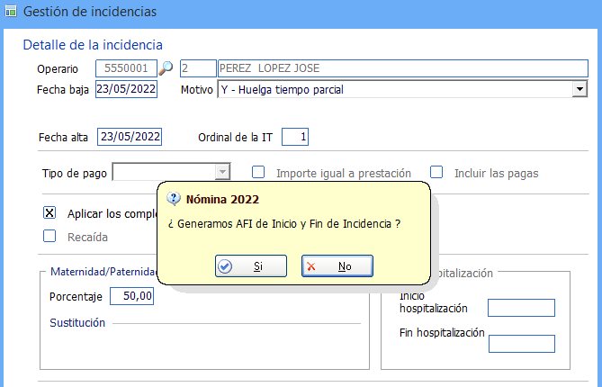This screenshot has height=387, width=602.
Task: Click the Operario code field 5550001
Action: click(125, 68)
